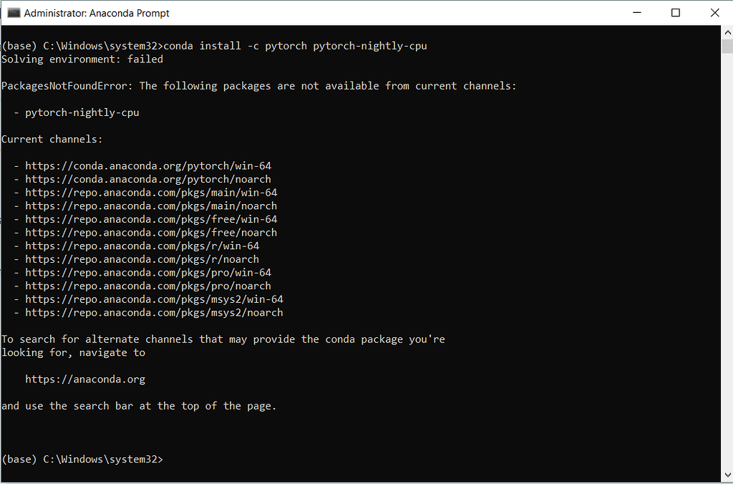The height and width of the screenshot is (484, 733).
Task: Click the https://anaconda.org URL
Action: pyautogui.click(x=85, y=379)
